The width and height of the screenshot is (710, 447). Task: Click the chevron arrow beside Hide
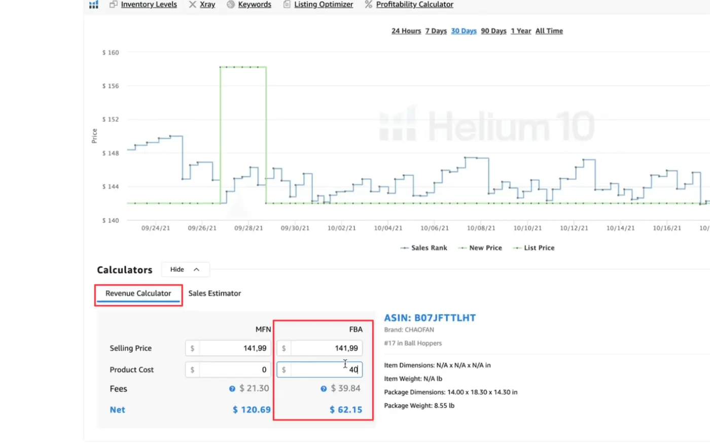(197, 269)
